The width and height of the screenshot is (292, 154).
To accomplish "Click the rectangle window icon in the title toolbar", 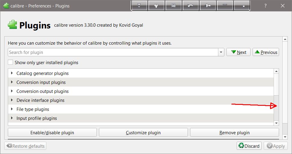I will [x=173, y=6].
